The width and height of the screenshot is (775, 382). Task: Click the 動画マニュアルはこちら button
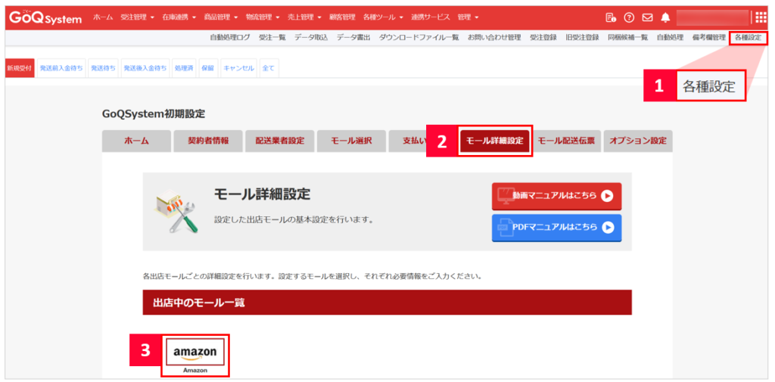[556, 195]
